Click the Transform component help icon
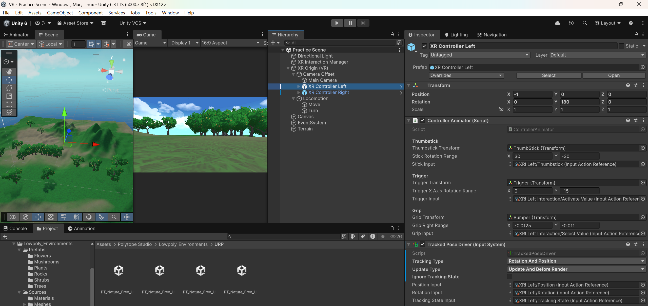Viewport: 648px width, 306px height. [x=628, y=85]
